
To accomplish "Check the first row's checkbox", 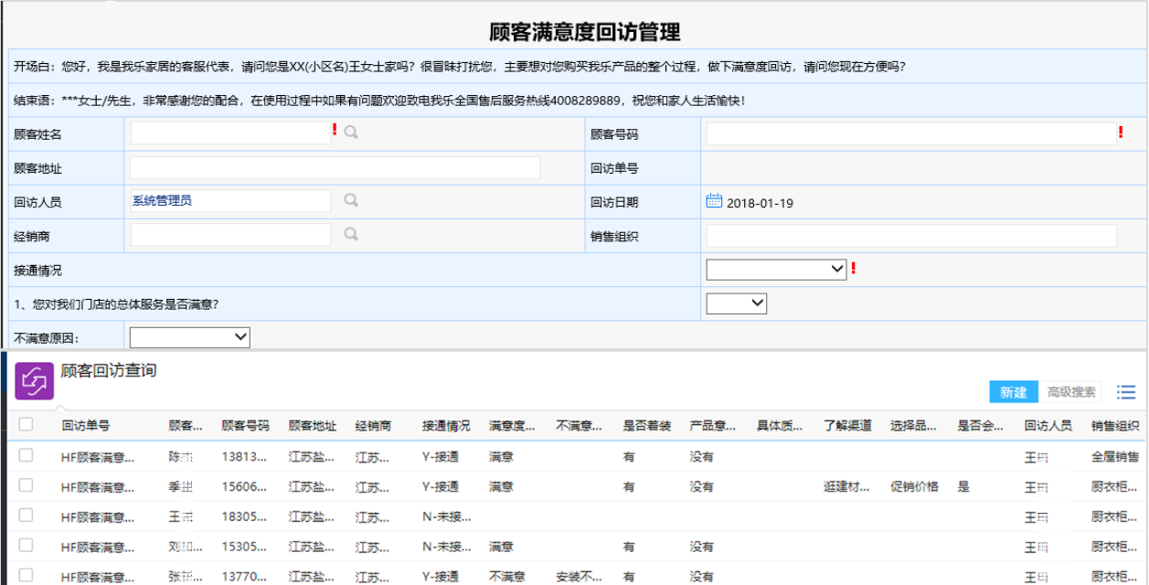I will [26, 455].
